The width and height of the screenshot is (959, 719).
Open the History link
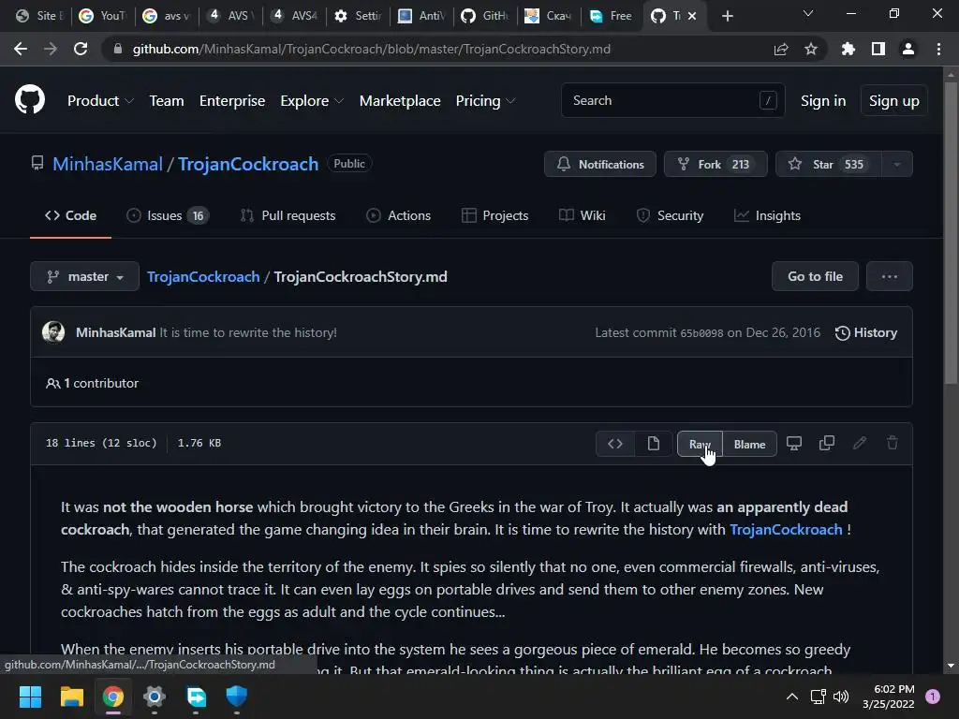coord(866,332)
